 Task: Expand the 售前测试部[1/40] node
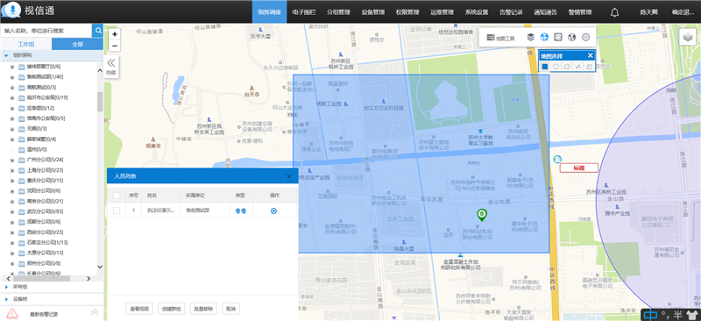tap(12, 76)
